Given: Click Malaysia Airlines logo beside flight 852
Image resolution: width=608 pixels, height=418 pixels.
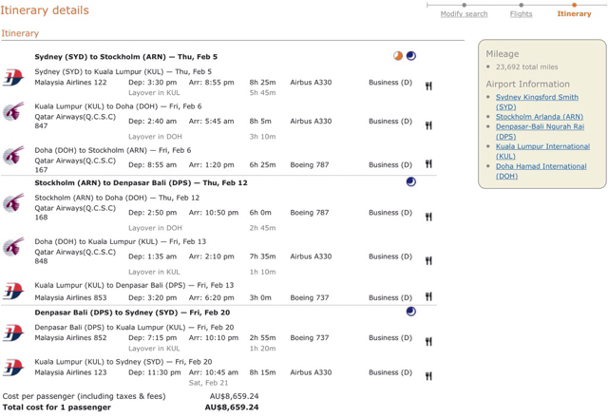Looking at the screenshot, I should click(x=14, y=332).
